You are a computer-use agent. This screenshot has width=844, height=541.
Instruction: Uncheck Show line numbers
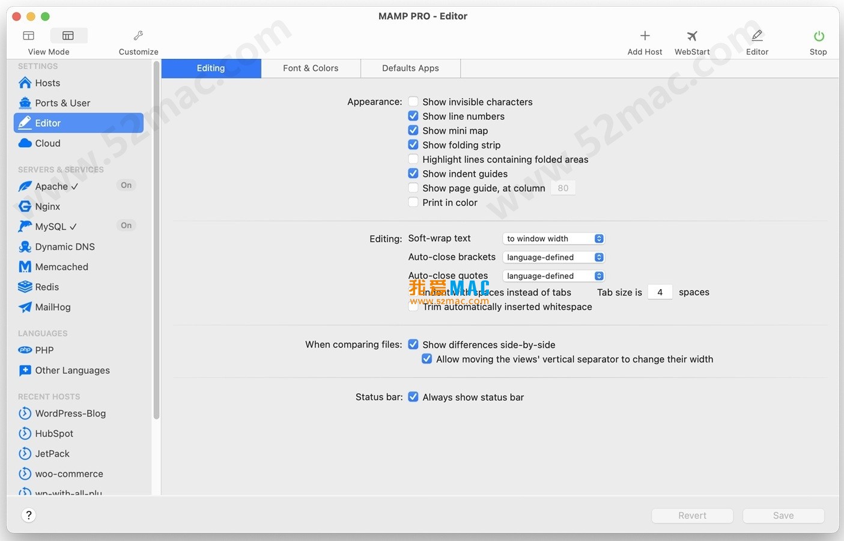413,116
